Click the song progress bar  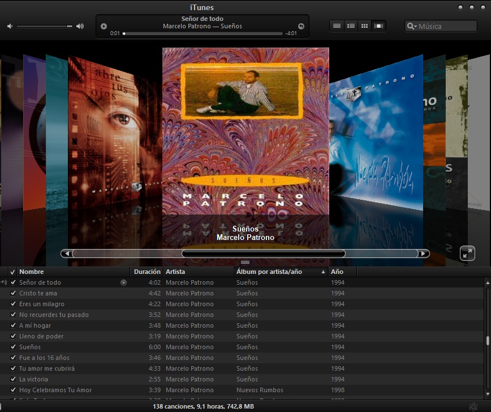pyautogui.click(x=203, y=33)
